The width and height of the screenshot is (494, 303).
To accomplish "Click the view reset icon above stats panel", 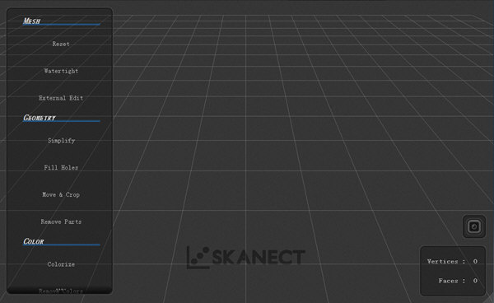I will tap(474, 226).
